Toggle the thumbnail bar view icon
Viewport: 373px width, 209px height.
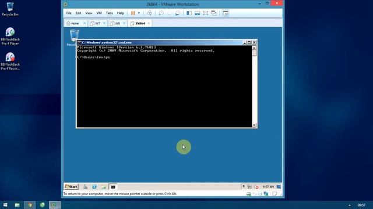[197, 13]
